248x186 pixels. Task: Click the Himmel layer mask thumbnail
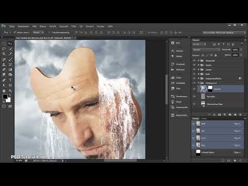coord(210,89)
